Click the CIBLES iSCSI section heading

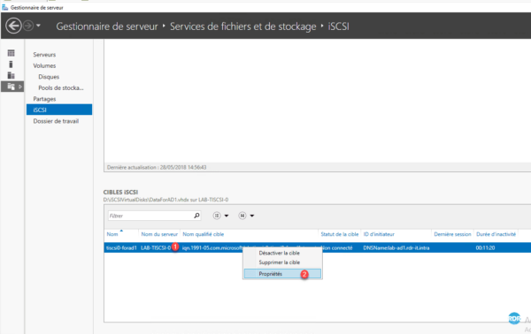(120, 192)
